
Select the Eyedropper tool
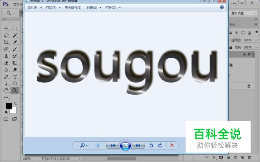pos(15,42)
